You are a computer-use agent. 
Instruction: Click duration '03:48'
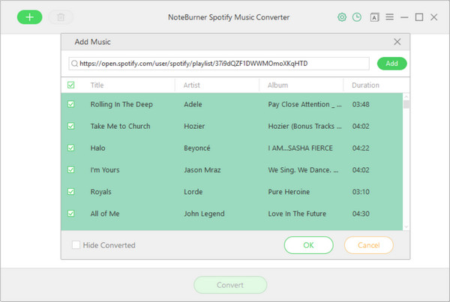pyautogui.click(x=361, y=104)
